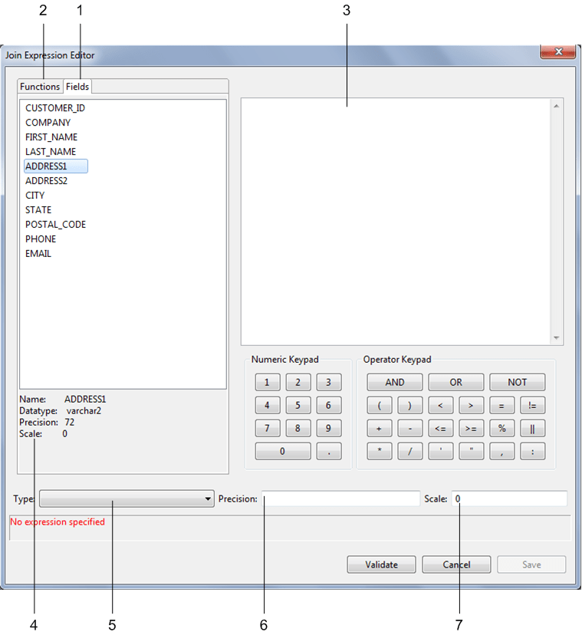Insert the greater-than-or-equal operator
This screenshot has height=635, width=582.
pos(472,429)
